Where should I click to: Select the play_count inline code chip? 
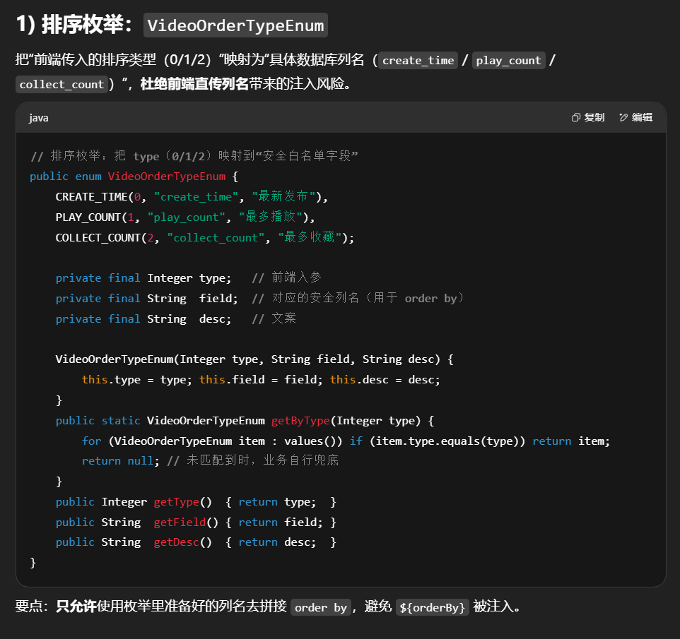[x=508, y=61]
